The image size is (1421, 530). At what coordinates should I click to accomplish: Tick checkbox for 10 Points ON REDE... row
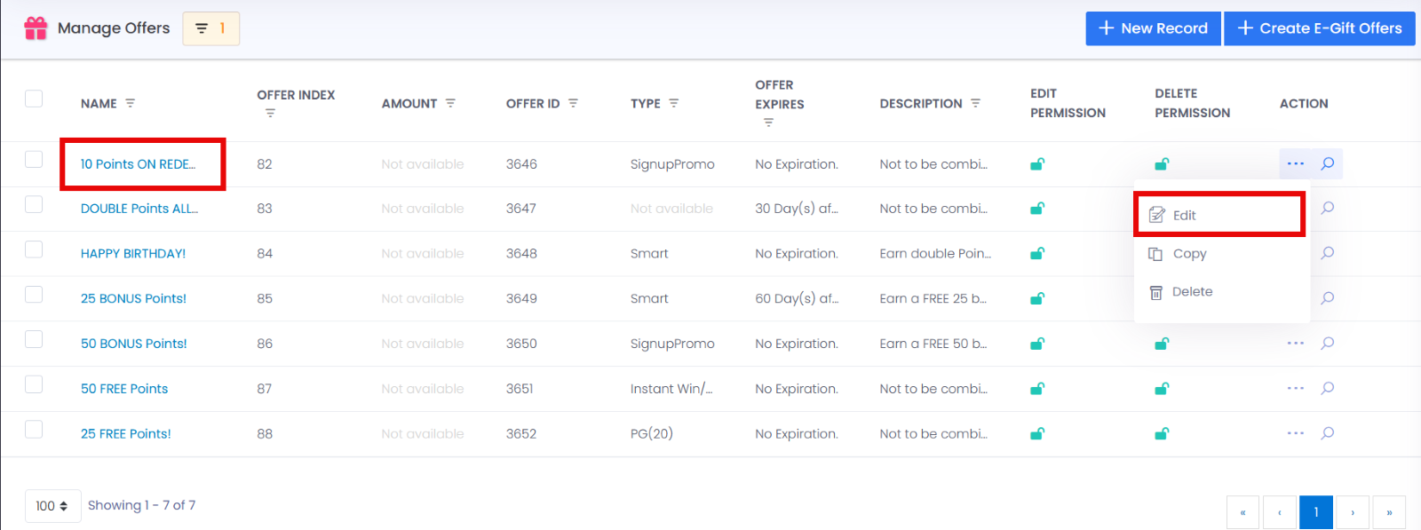coord(34,160)
